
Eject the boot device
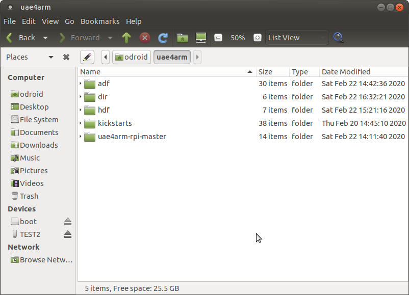pos(68,222)
